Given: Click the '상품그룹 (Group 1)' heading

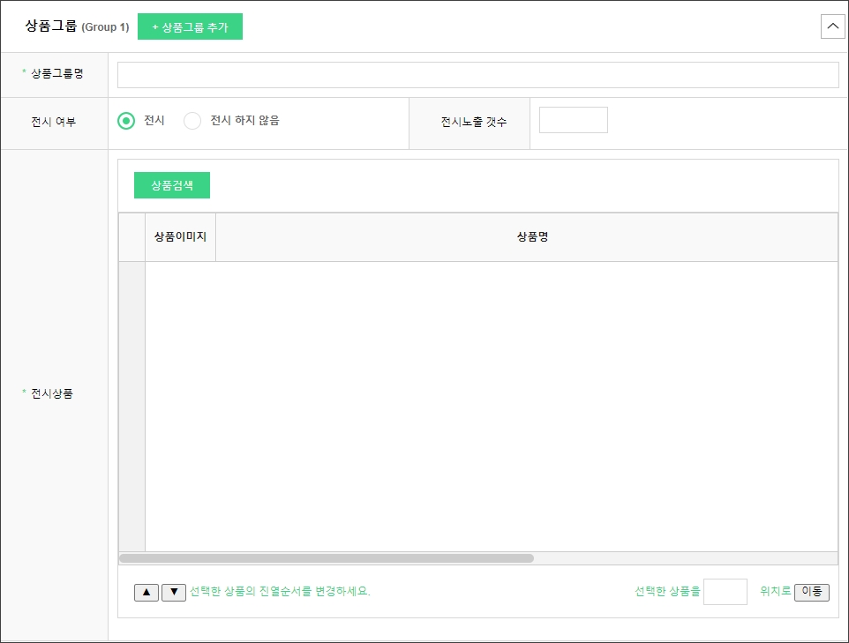Looking at the screenshot, I should click(78, 26).
